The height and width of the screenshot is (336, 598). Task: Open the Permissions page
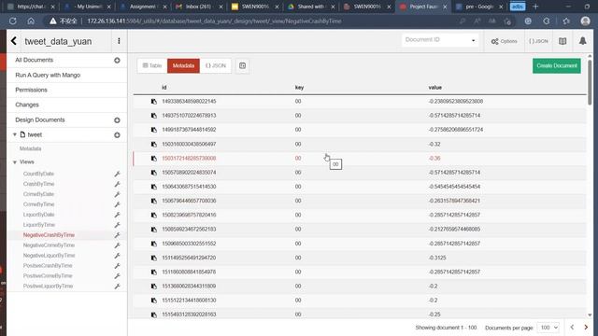[31, 90]
